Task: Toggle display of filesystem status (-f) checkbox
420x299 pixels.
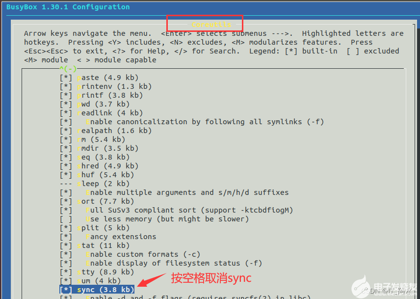Action: [66, 263]
